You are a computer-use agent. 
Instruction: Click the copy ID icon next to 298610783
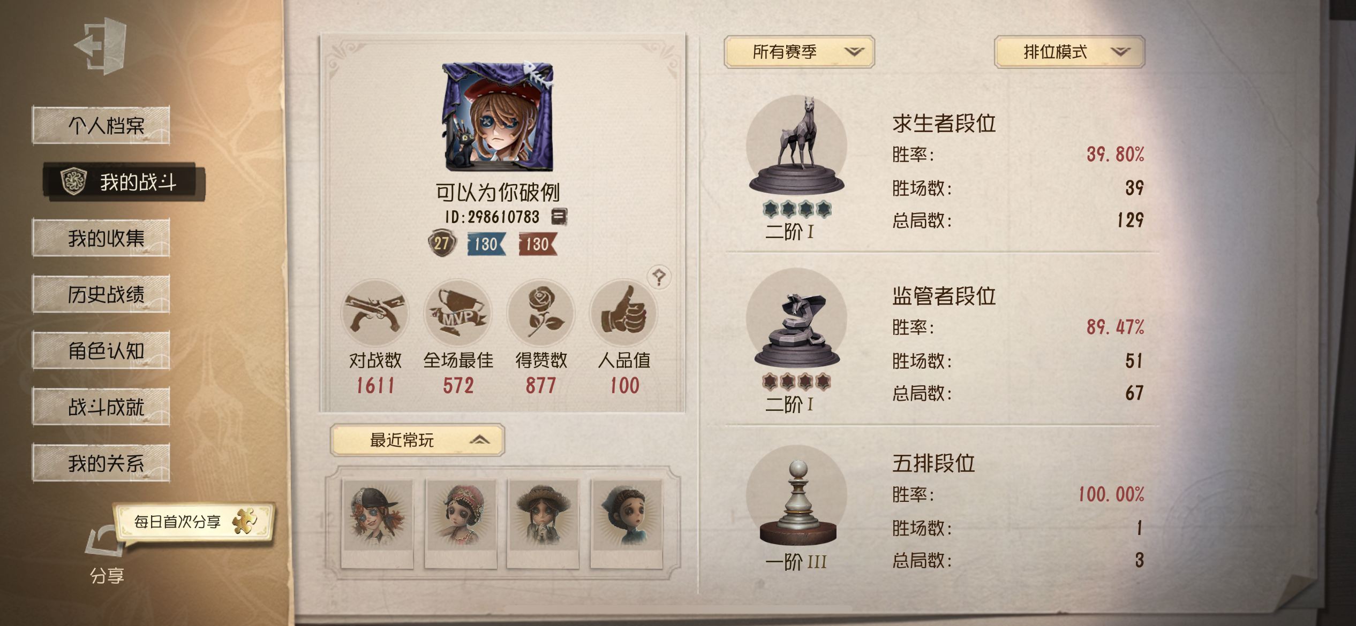[559, 217]
